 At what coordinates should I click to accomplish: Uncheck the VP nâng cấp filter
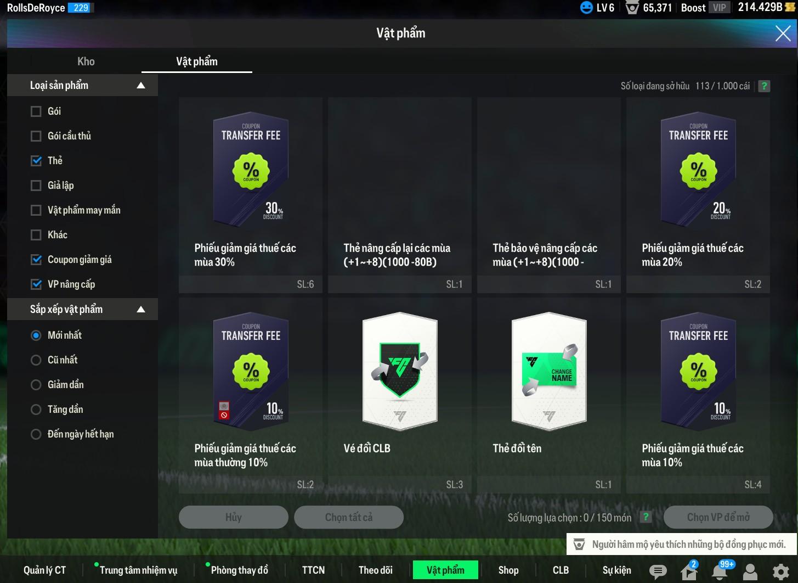36,284
